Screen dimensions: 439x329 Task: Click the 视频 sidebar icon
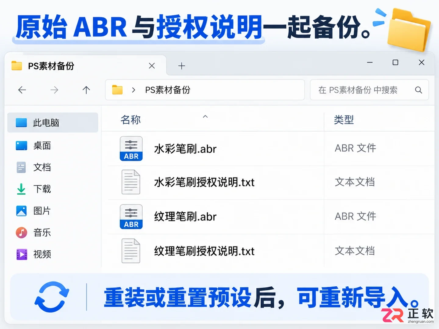click(x=21, y=254)
